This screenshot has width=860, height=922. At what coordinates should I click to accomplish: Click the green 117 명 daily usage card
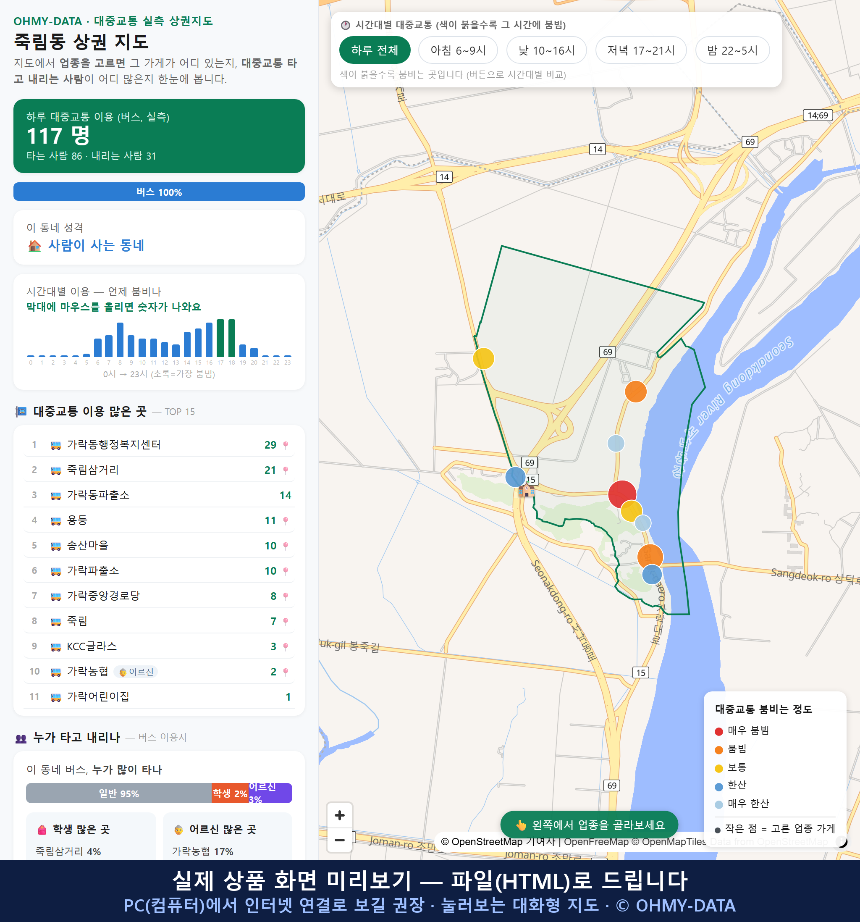point(159,136)
